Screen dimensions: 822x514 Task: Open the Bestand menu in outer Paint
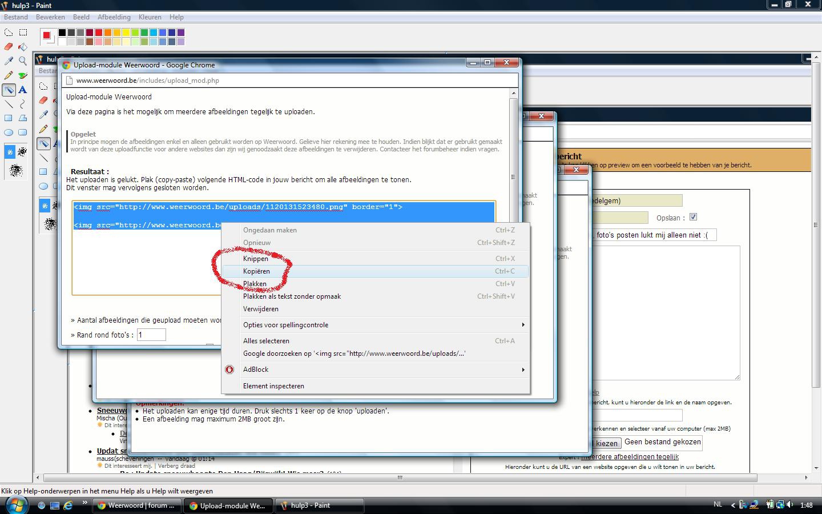(x=16, y=17)
